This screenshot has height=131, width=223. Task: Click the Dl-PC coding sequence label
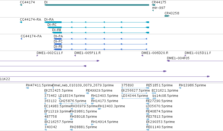(x=58, y=41)
